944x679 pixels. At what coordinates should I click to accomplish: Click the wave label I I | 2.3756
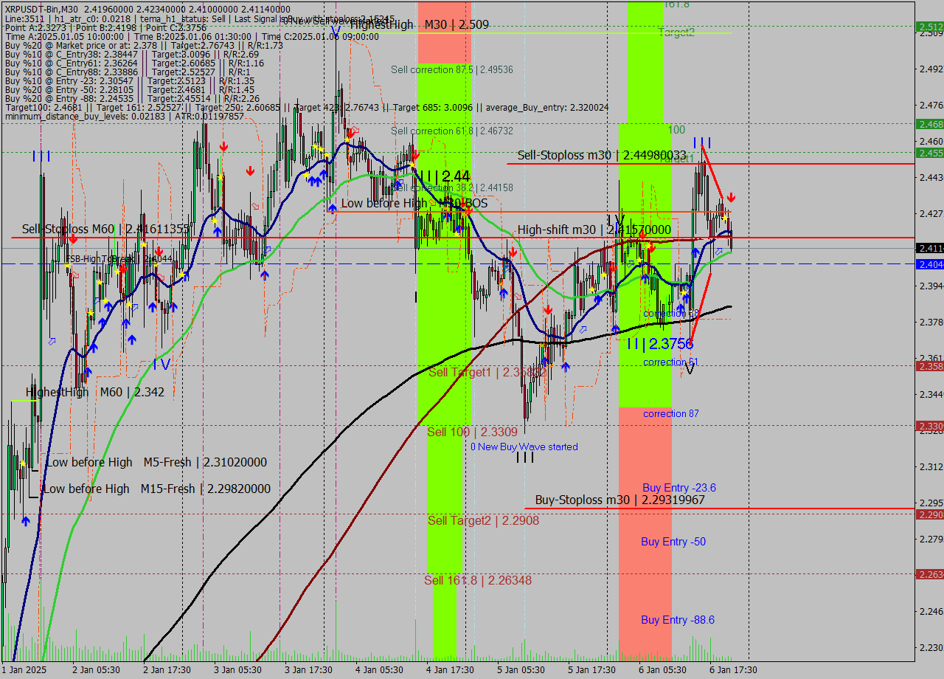[660, 344]
